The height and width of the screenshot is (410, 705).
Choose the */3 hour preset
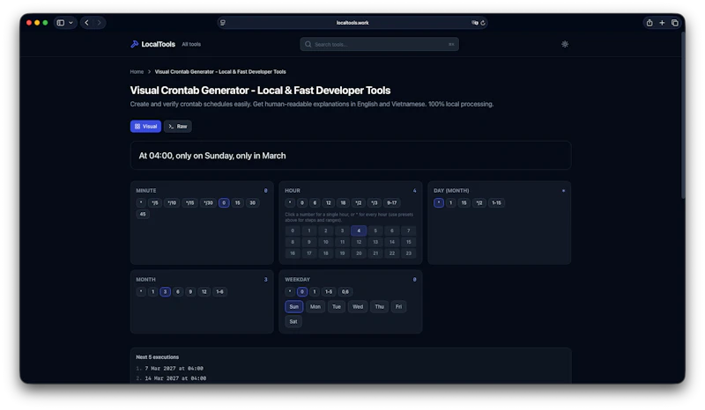click(x=374, y=202)
